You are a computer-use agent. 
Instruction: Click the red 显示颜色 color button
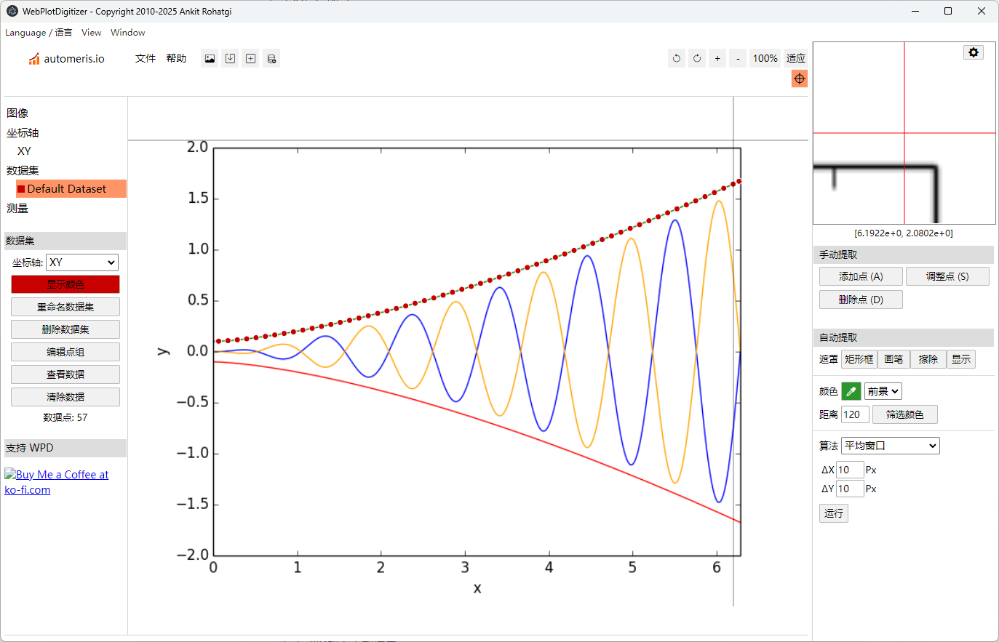click(65, 284)
